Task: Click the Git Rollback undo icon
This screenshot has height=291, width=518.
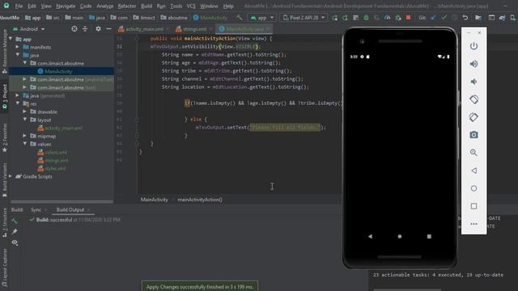Action: 465,18
